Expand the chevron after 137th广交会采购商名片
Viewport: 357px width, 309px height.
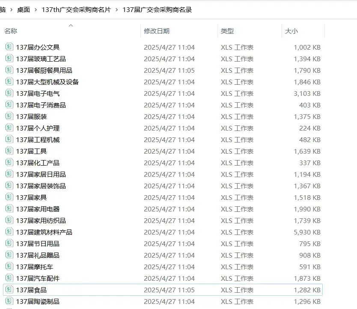point(116,10)
